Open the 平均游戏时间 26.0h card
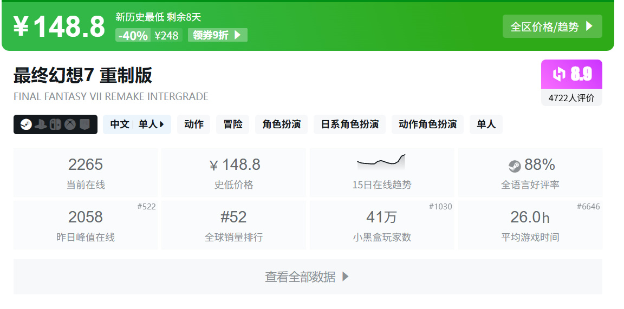The image size is (624, 309). tap(530, 225)
